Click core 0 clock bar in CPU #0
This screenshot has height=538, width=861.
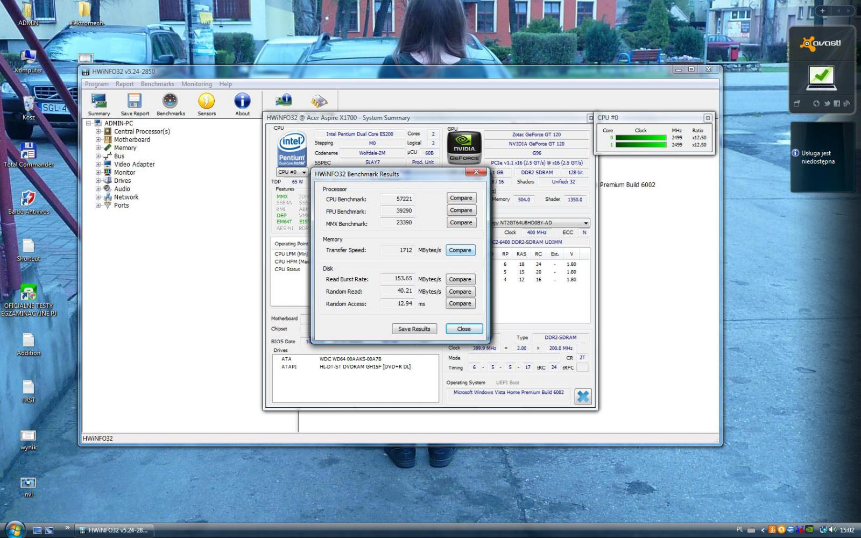[640, 138]
